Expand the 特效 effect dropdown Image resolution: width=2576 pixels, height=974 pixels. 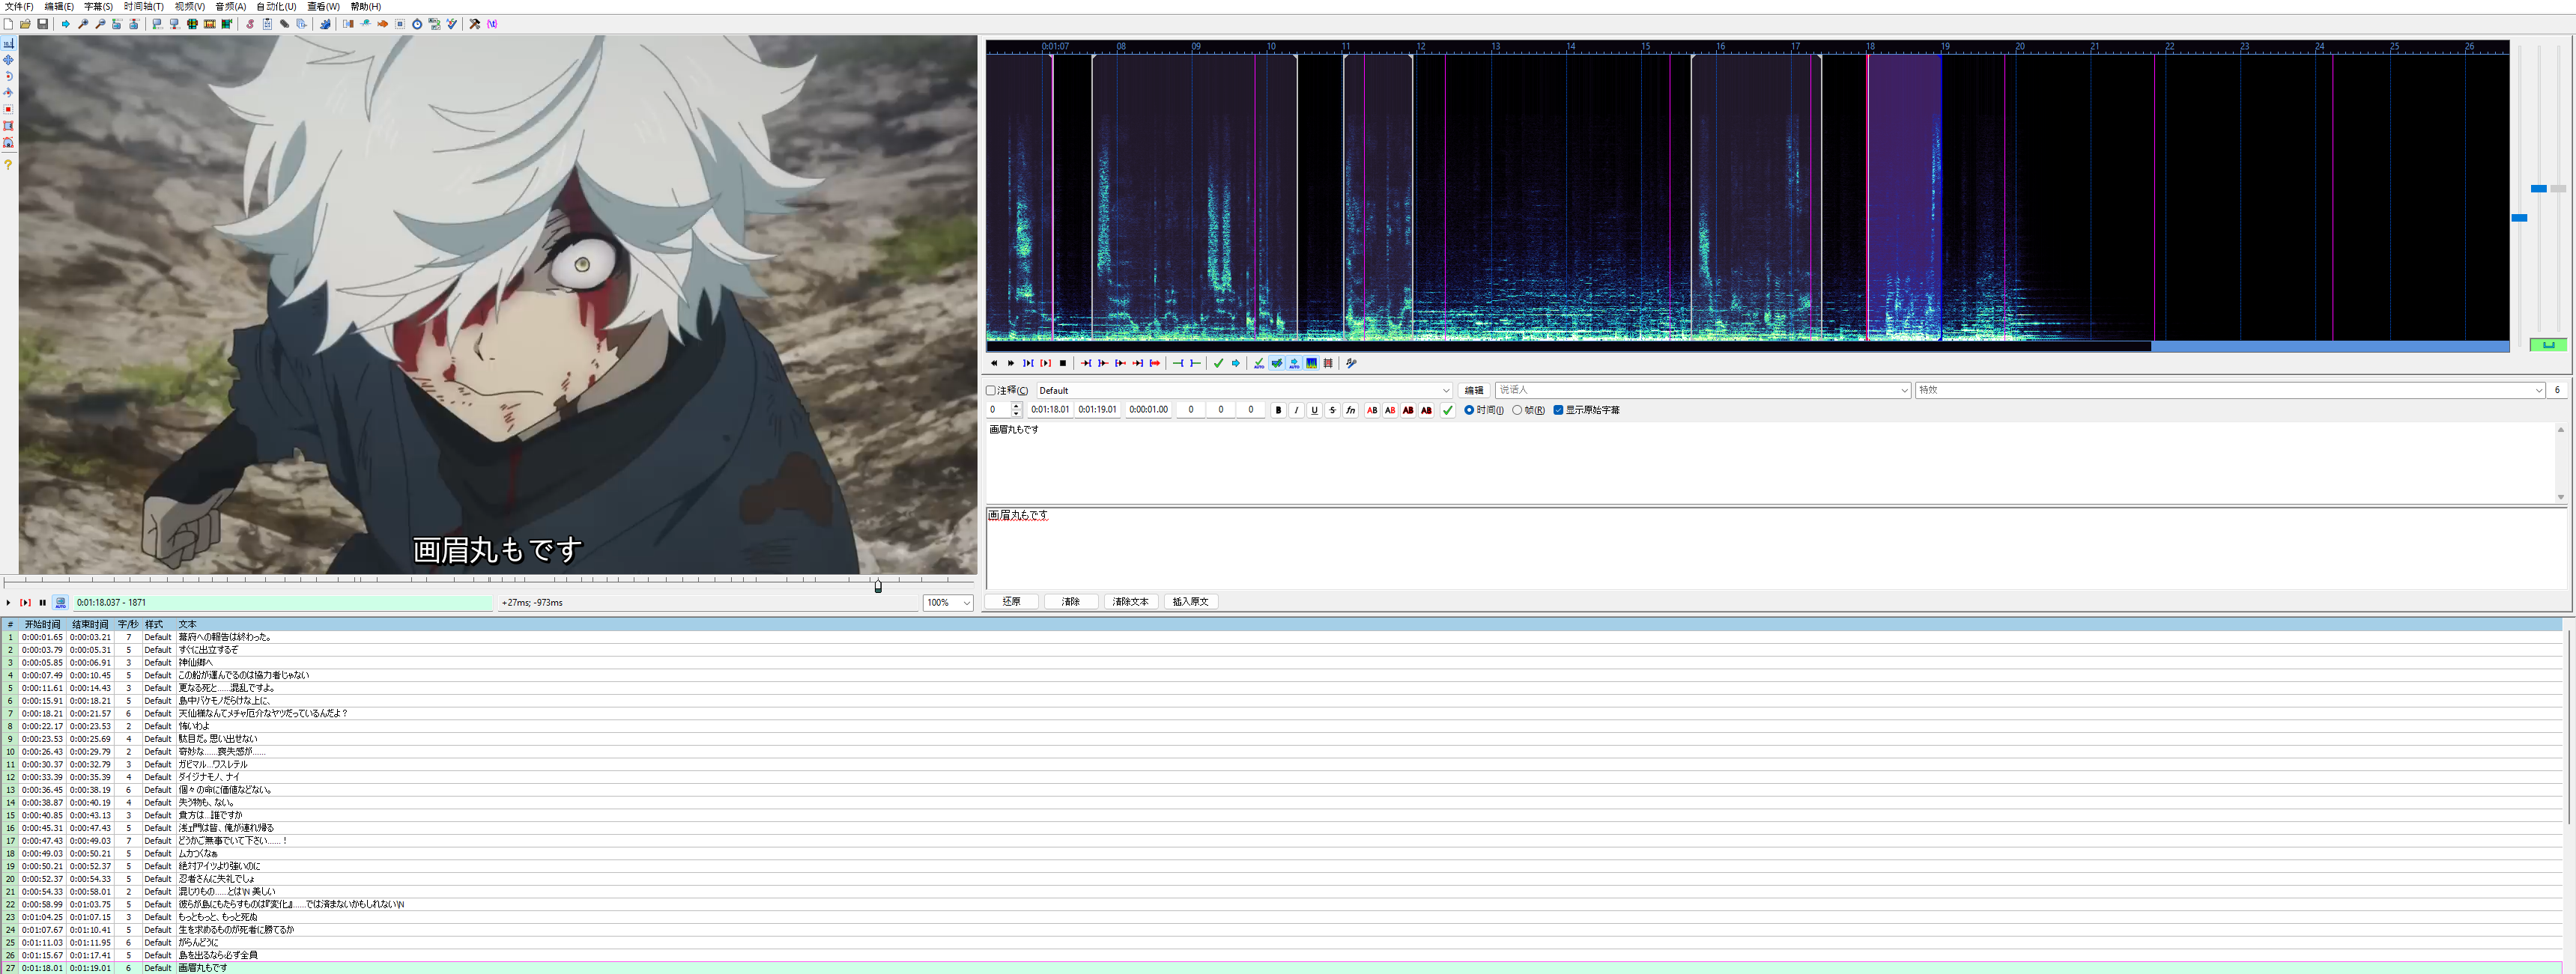pos(2539,391)
